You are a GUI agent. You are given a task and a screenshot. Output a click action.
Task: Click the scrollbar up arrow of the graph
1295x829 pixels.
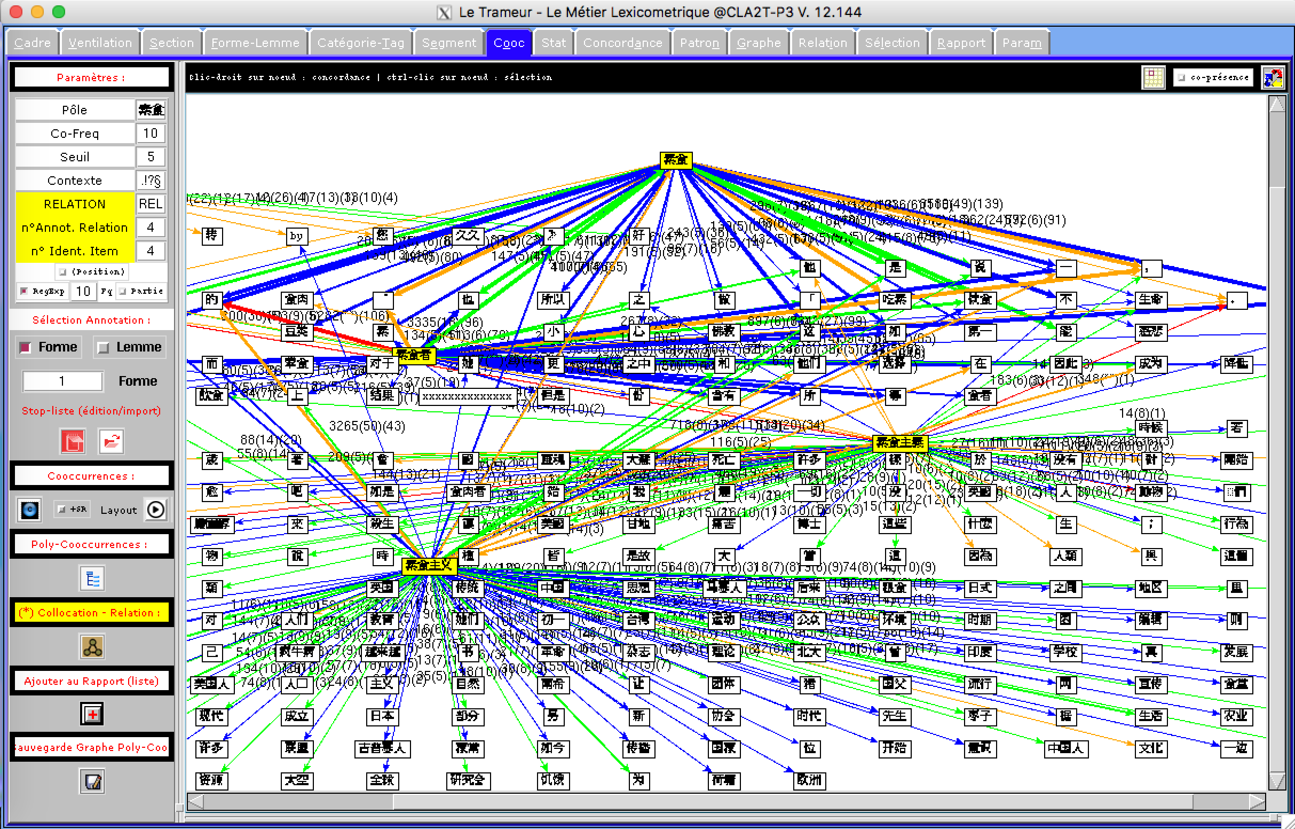click(x=1277, y=104)
